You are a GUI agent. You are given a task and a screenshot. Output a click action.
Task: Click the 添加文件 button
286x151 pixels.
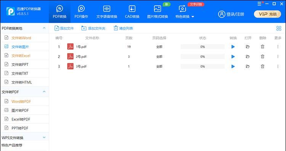[x=64, y=28]
